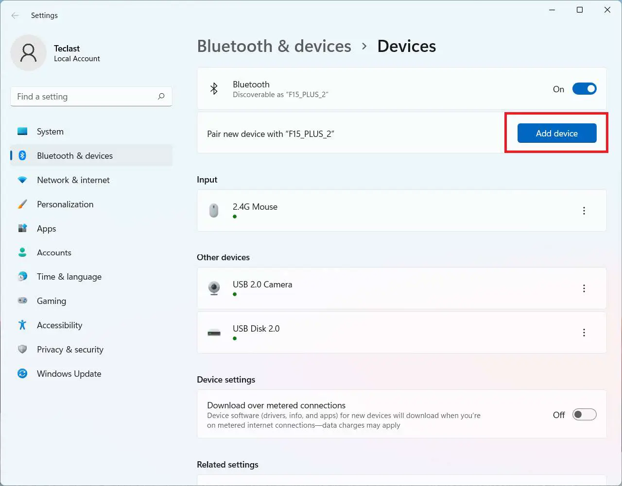Viewport: 622px width, 486px height.
Task: Turn off the Bluetooth toggle
Action: pos(585,89)
